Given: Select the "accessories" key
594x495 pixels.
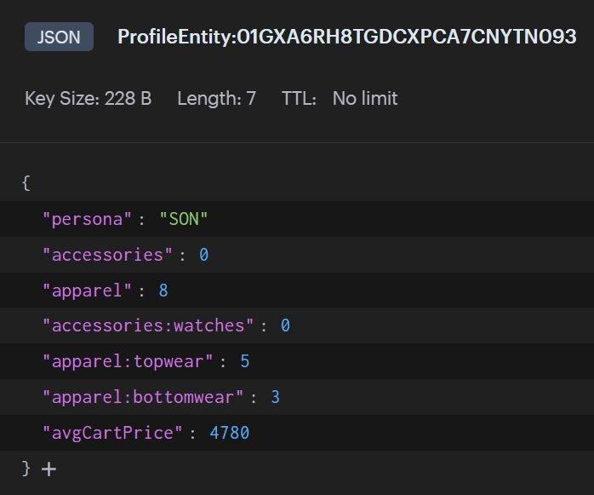Looking at the screenshot, I should pyautogui.click(x=107, y=255).
